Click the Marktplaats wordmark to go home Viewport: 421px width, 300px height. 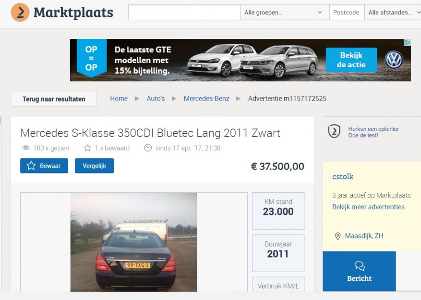(x=73, y=12)
